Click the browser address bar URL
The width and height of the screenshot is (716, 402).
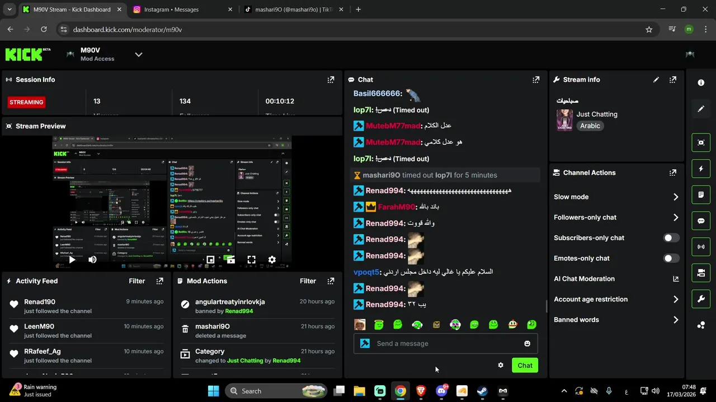click(128, 30)
